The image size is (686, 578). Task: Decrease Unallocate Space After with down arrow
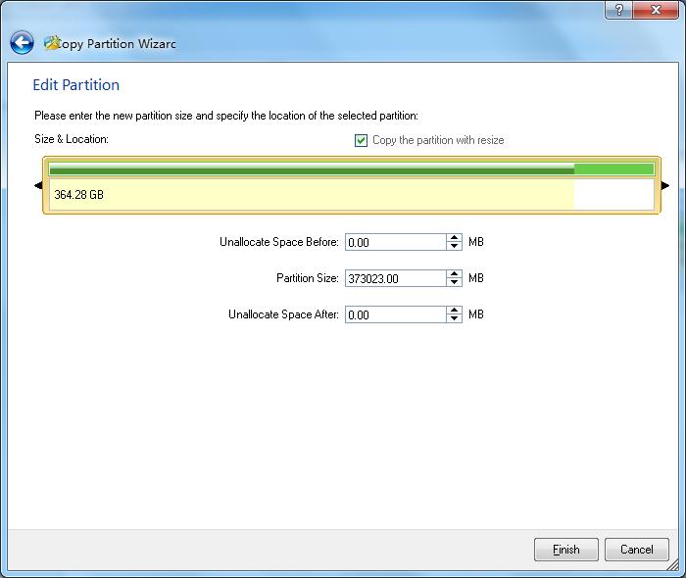pyautogui.click(x=454, y=319)
